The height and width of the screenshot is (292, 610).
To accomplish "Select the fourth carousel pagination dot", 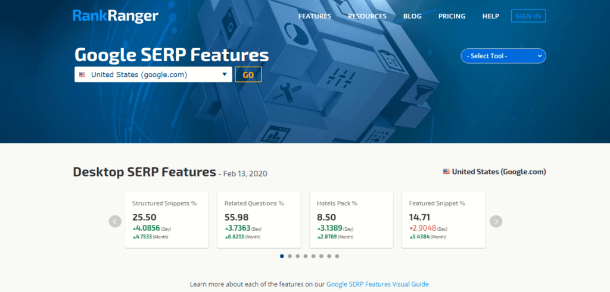I will pos(306,256).
